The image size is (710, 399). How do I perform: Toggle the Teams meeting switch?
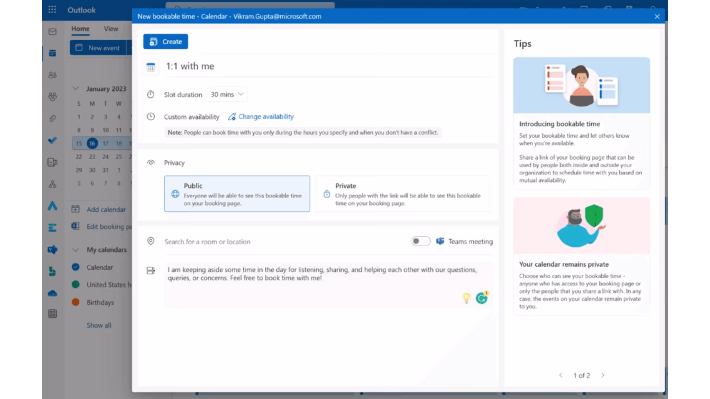[421, 241]
